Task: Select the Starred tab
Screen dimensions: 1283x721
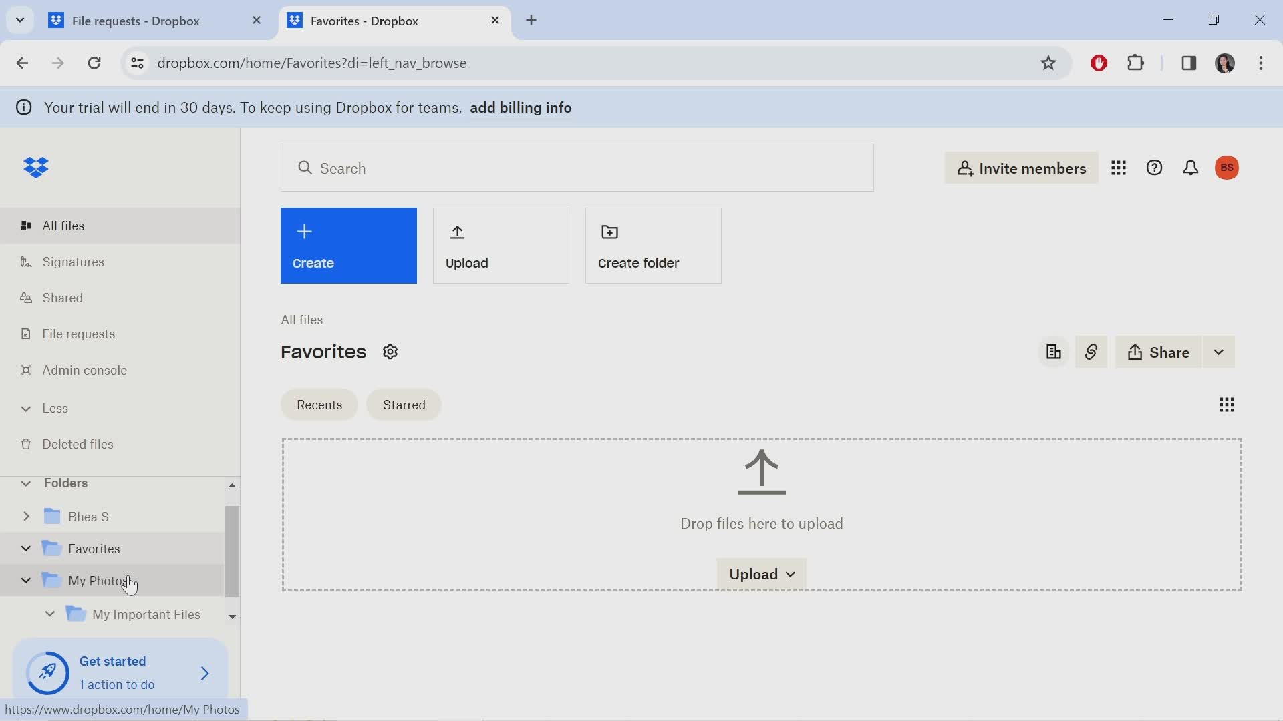Action: 404,404
